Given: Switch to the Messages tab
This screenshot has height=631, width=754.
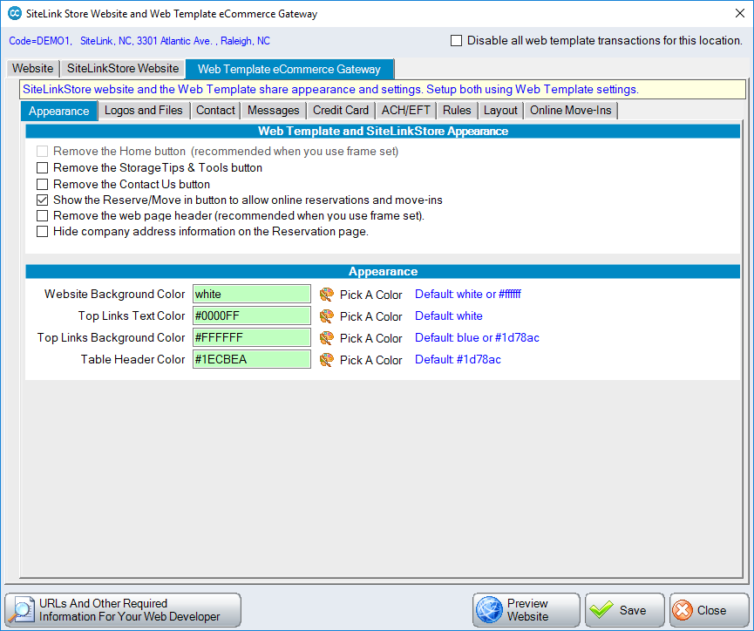Looking at the screenshot, I should [273, 110].
